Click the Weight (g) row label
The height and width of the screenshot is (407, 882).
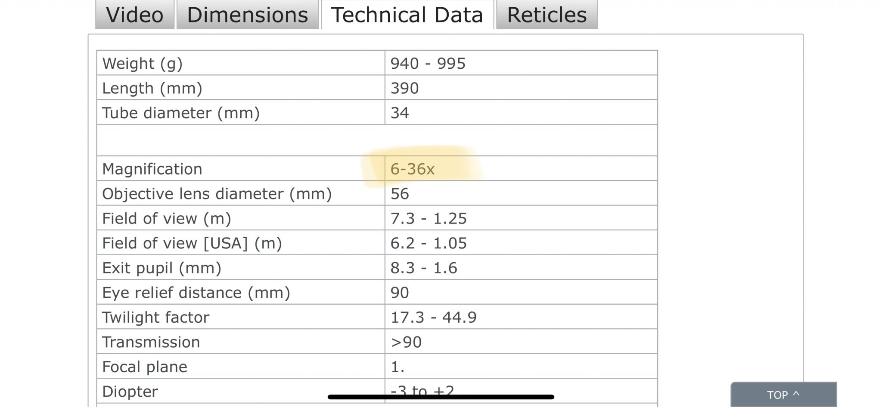pos(143,64)
